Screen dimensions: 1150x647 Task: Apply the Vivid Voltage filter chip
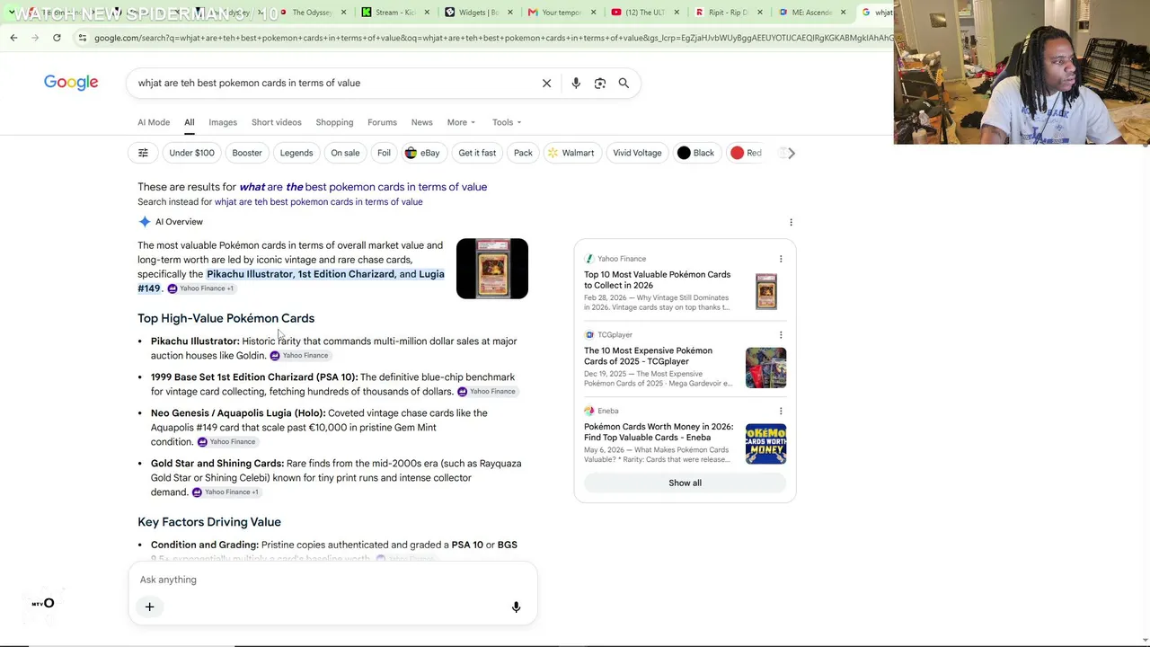coord(637,153)
